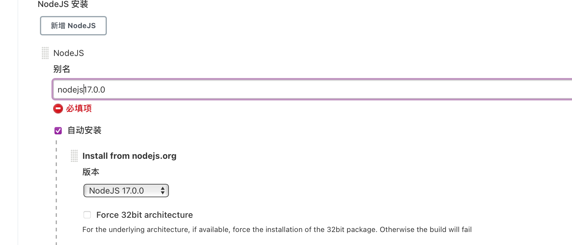Image resolution: width=572 pixels, height=245 pixels.
Task: Click the 必填项 error message
Action: [x=79, y=108]
